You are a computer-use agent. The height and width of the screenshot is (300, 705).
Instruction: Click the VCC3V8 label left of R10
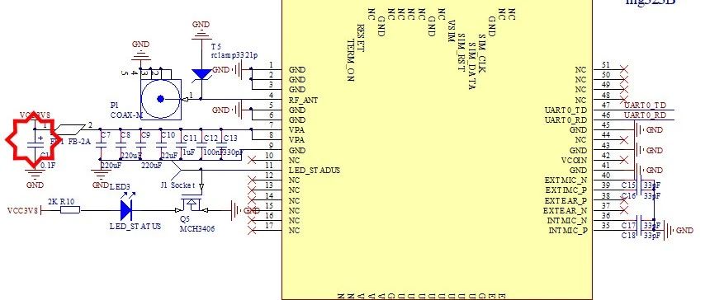click(x=22, y=210)
